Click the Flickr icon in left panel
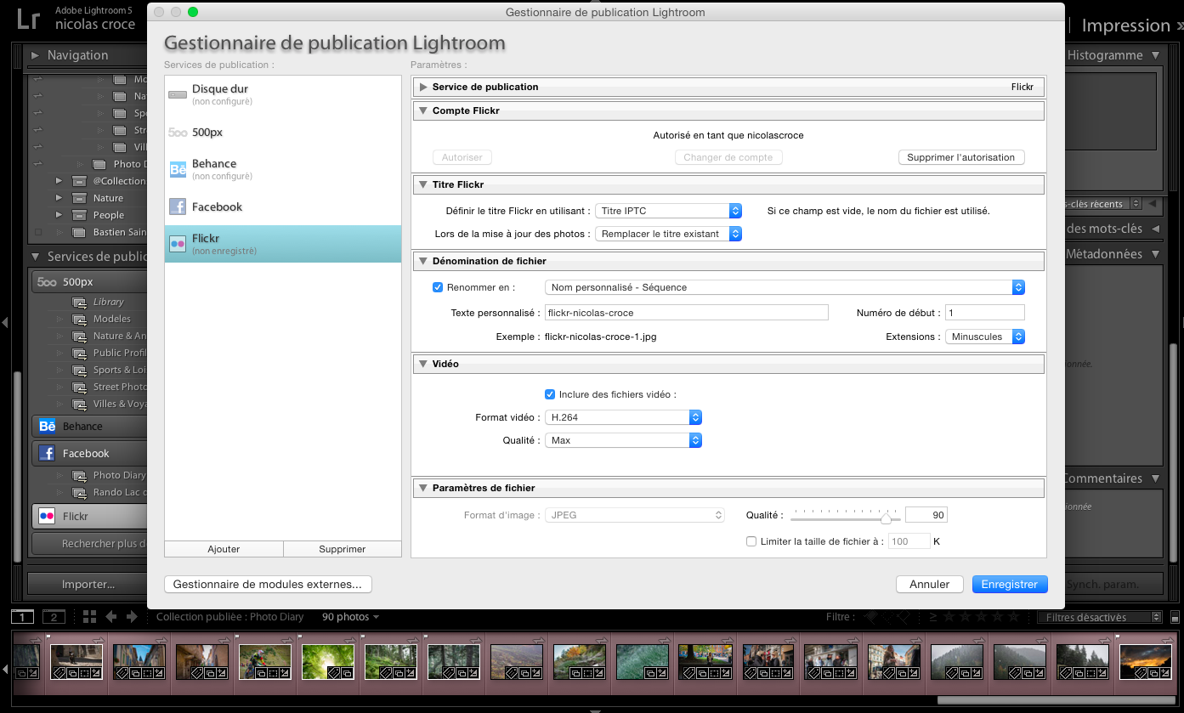This screenshot has width=1184, height=713. click(x=47, y=516)
